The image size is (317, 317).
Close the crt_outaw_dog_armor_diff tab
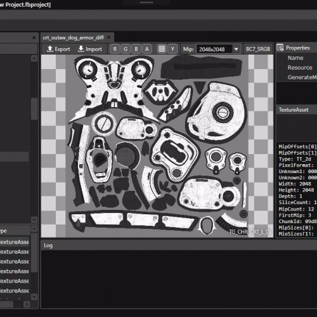(x=109, y=37)
